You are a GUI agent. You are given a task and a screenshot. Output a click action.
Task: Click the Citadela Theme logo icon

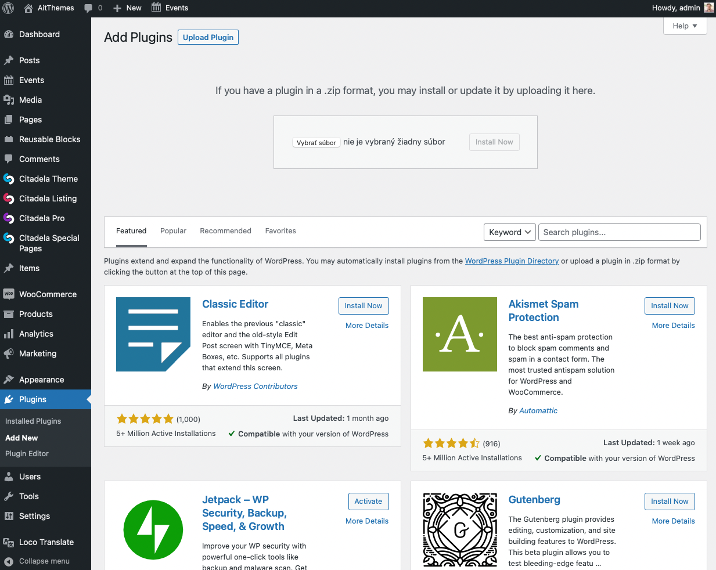click(9, 179)
